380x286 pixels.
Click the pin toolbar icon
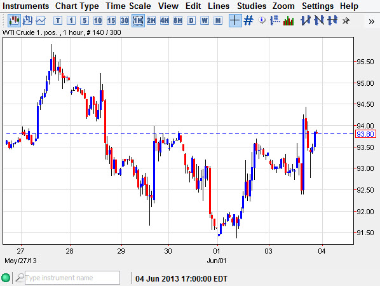pyautogui.click(x=346, y=21)
